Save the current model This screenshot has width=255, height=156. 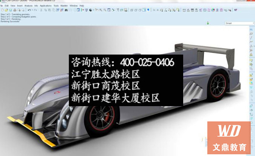(x=11, y=10)
